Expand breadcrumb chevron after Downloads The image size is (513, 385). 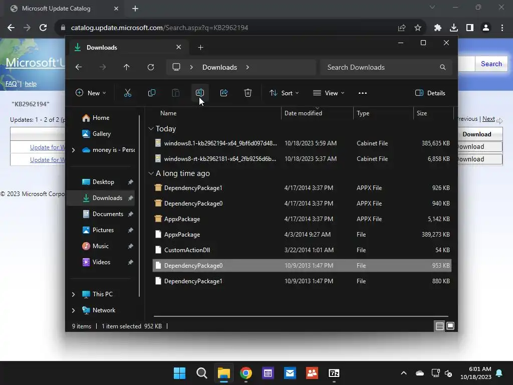247,67
